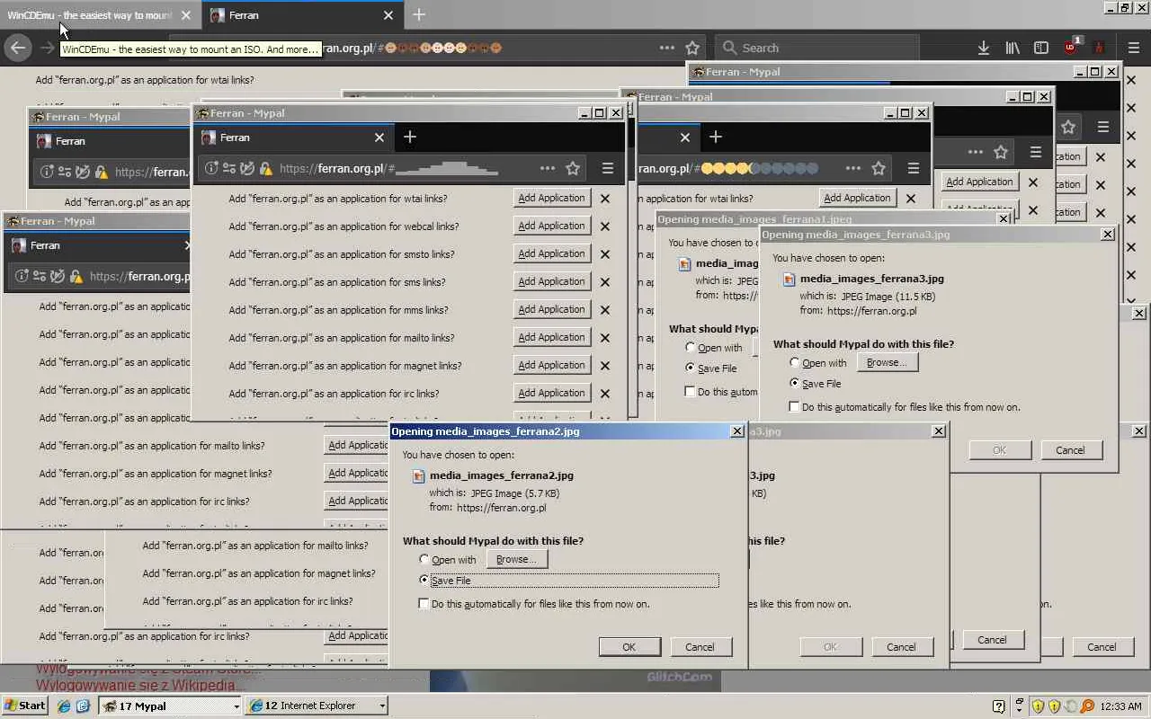Click the site information icon in the frontmost Mypal window

[211, 168]
